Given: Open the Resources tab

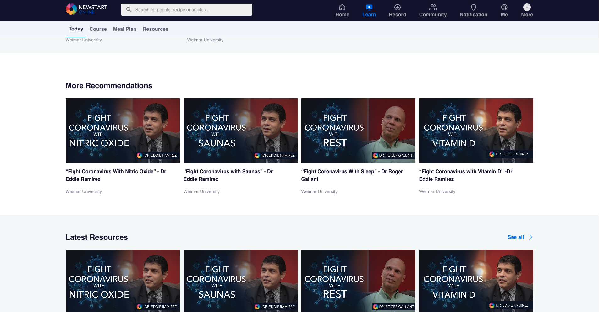Looking at the screenshot, I should click(x=155, y=29).
